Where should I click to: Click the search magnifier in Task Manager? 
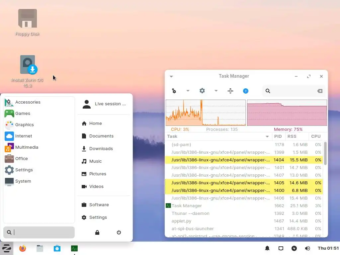tap(268, 91)
